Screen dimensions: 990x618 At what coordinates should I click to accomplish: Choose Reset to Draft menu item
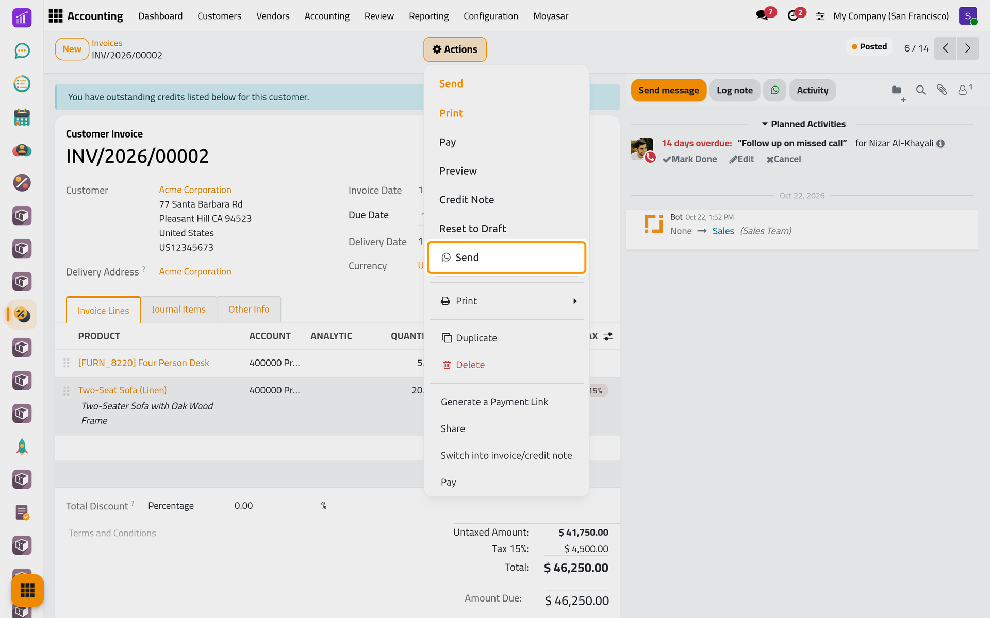pos(472,229)
